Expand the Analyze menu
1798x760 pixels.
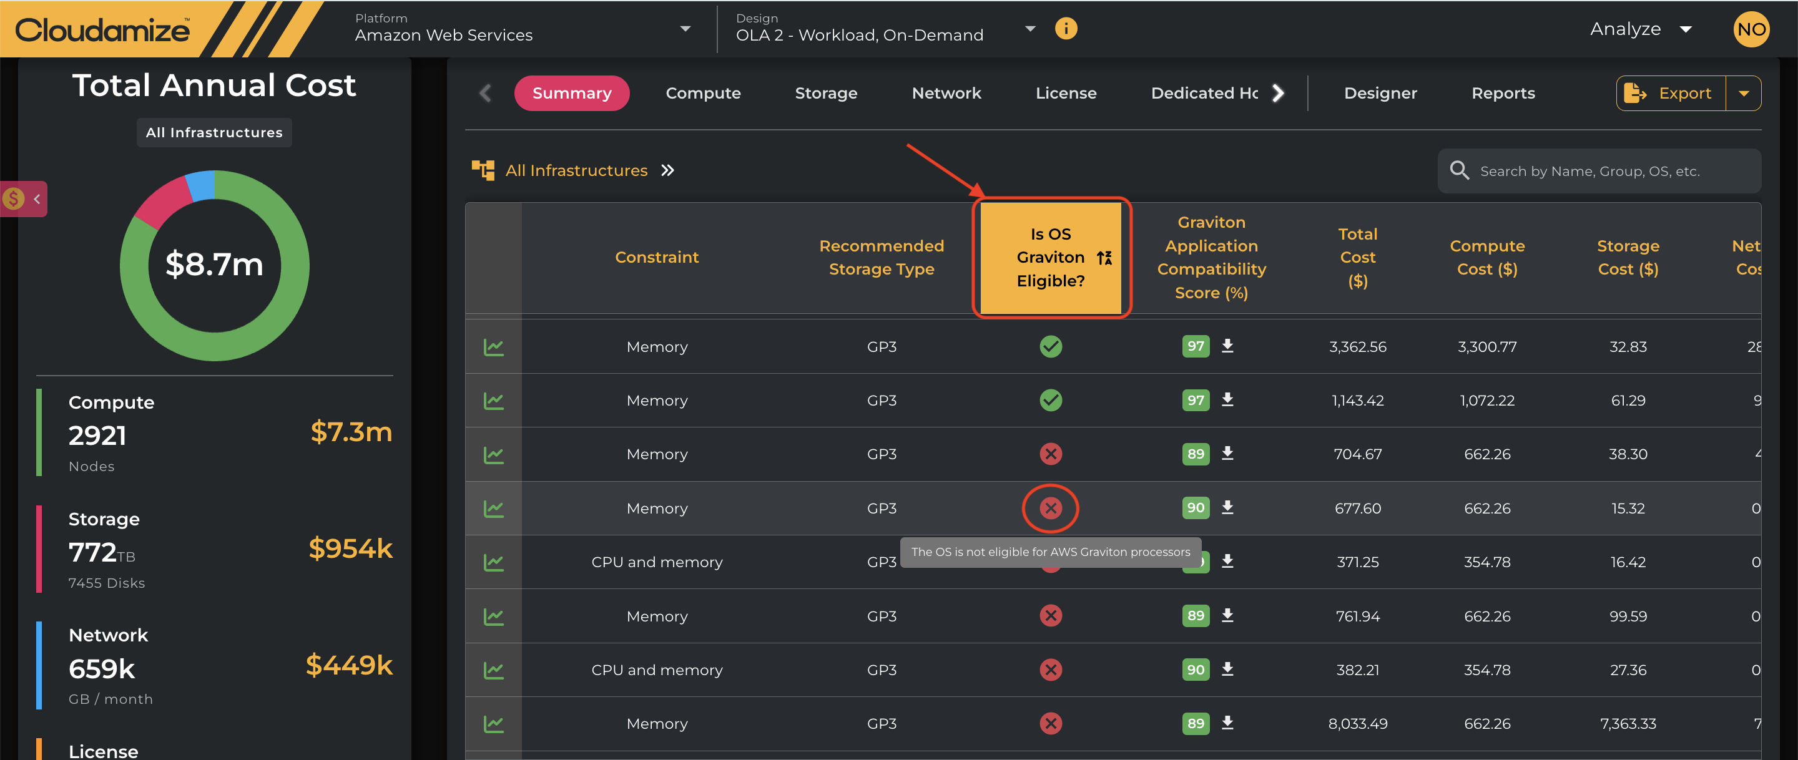tap(1639, 29)
